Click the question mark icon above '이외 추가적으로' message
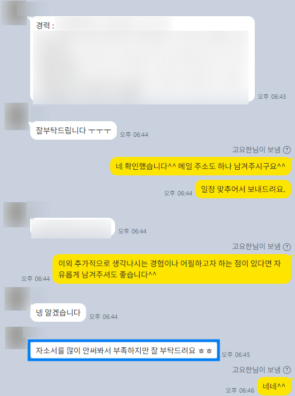 pos(287,247)
